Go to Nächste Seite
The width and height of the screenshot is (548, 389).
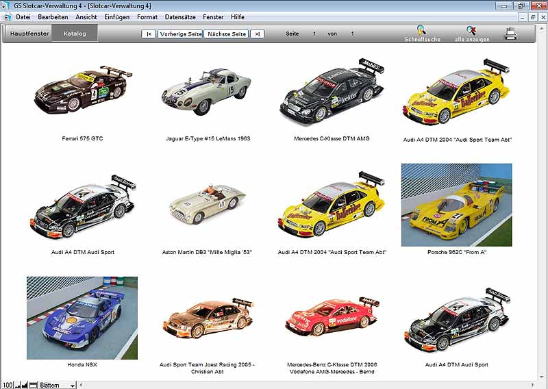click(226, 34)
